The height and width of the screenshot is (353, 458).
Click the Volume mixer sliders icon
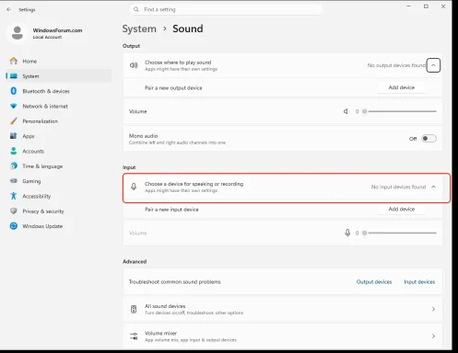tap(134, 336)
